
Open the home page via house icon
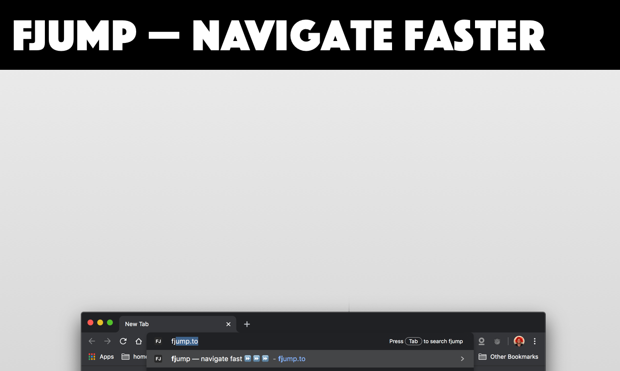(139, 341)
